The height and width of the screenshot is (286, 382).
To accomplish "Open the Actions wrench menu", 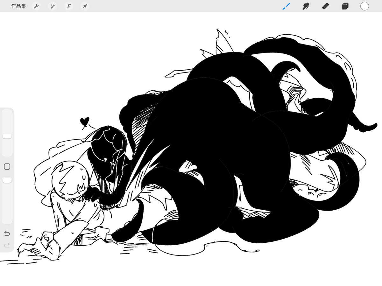I will click(x=37, y=6).
